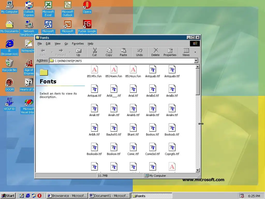Image resolution: width=265 pixels, height=199 pixels.
Task: Select the Bauhs93.ttf font icon
Action: pyautogui.click(x=114, y=128)
